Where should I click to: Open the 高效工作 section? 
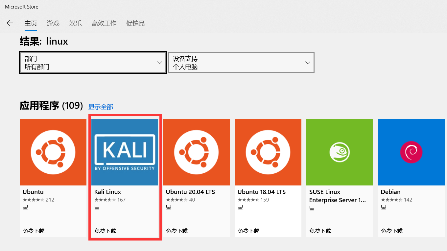point(104,23)
